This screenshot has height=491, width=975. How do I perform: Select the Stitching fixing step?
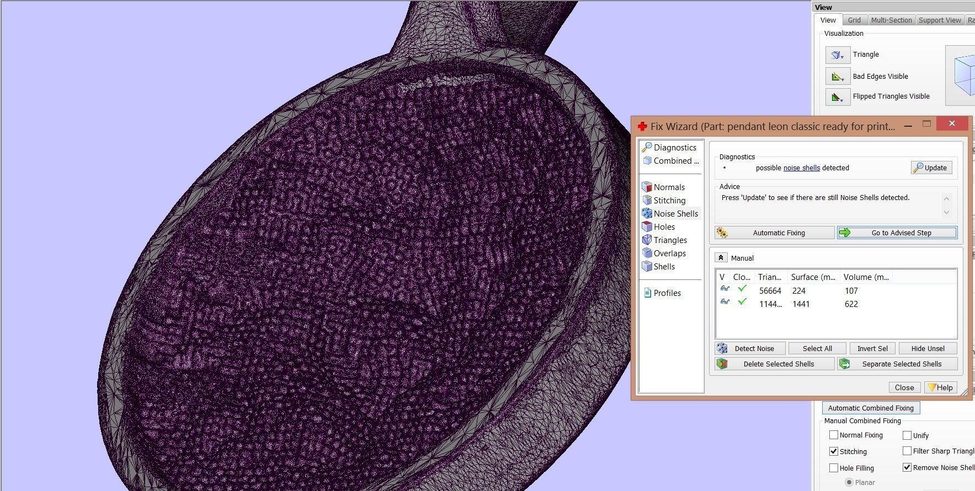pos(664,201)
